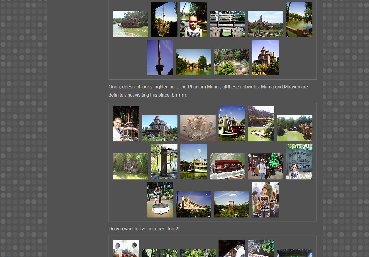Open the sailing ship through dark frame photo
This screenshot has width=369, height=257.
164,20
